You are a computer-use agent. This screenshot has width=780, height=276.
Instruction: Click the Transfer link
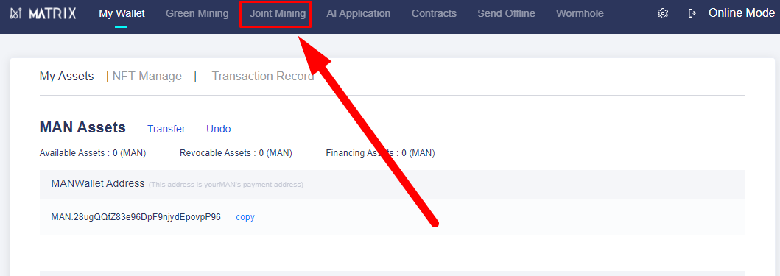point(166,129)
